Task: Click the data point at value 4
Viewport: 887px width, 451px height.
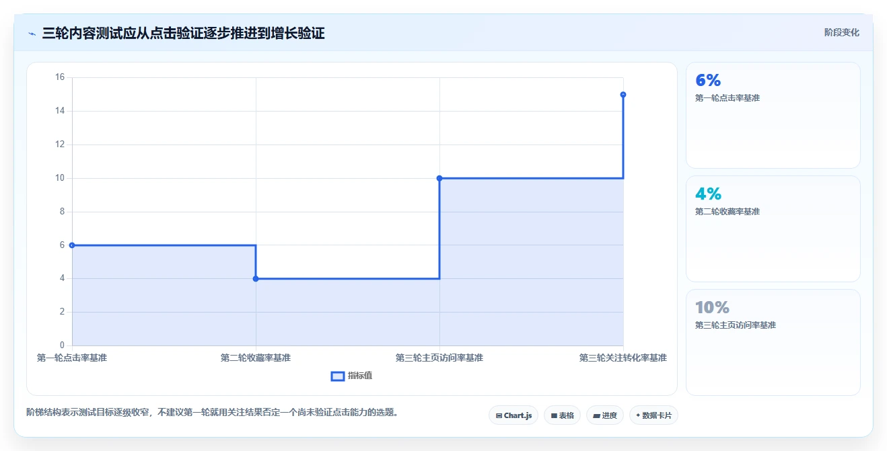Action: (x=256, y=278)
